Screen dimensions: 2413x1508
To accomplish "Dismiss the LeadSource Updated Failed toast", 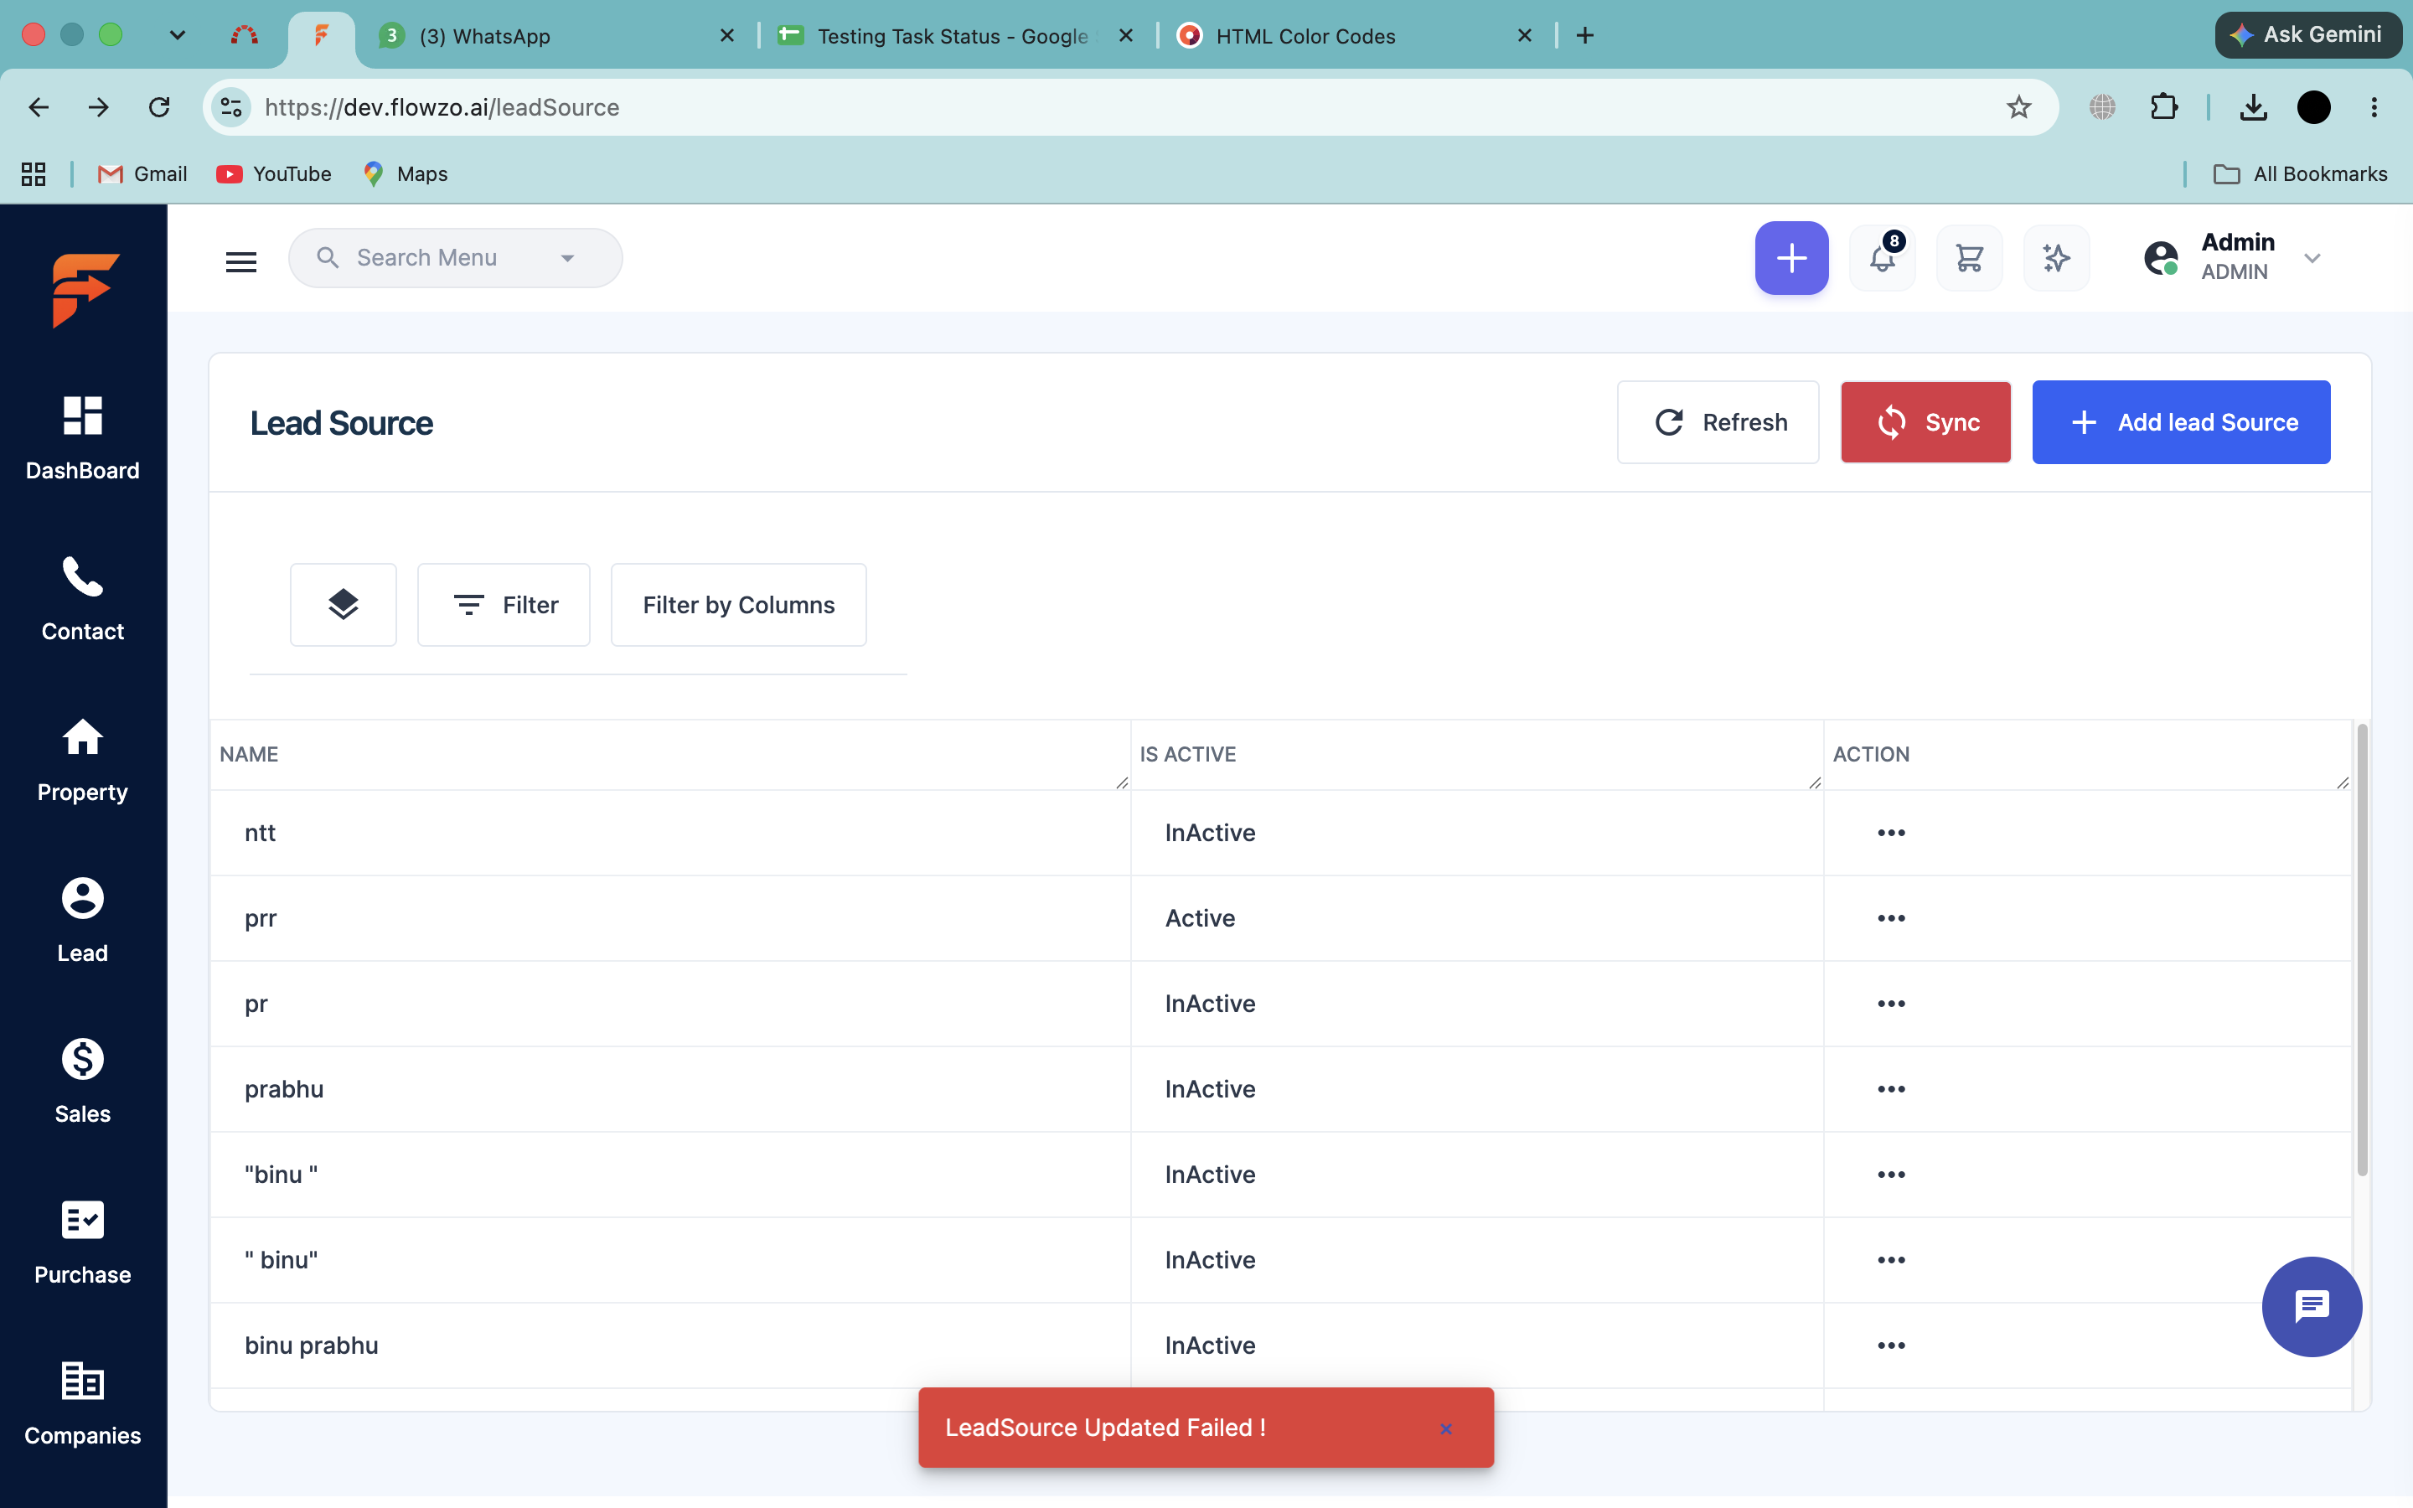I will point(1446,1428).
